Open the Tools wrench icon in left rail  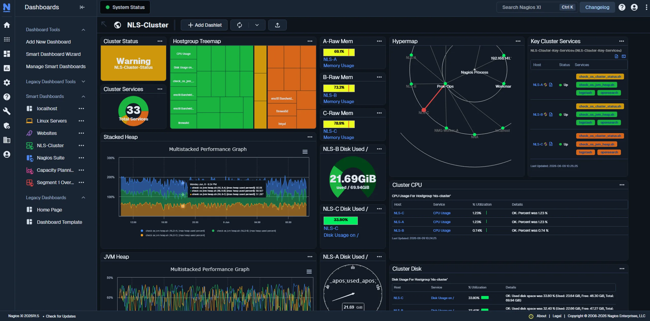(x=7, y=111)
